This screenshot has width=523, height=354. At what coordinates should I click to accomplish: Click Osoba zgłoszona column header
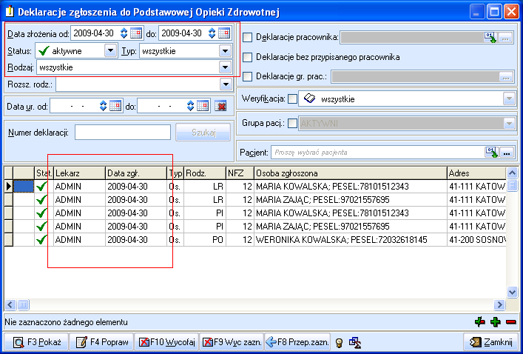351,173
